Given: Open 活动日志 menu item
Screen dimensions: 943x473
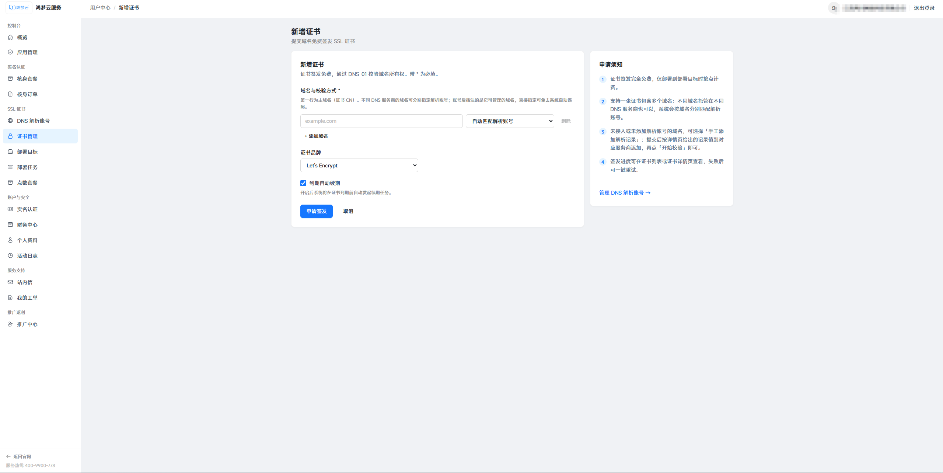Looking at the screenshot, I should tap(40, 255).
